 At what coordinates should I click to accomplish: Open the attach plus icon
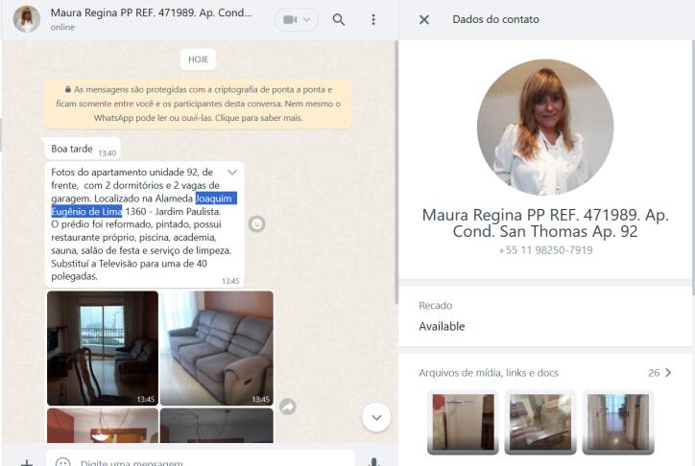pos(27,462)
